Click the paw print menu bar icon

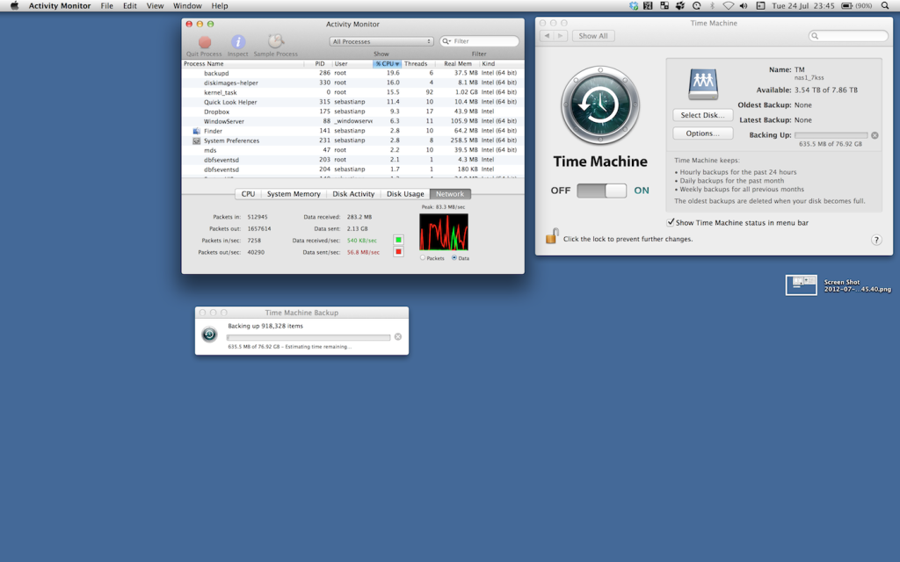click(x=680, y=6)
